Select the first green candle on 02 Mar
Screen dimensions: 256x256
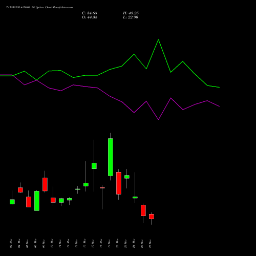click(x=12, y=202)
